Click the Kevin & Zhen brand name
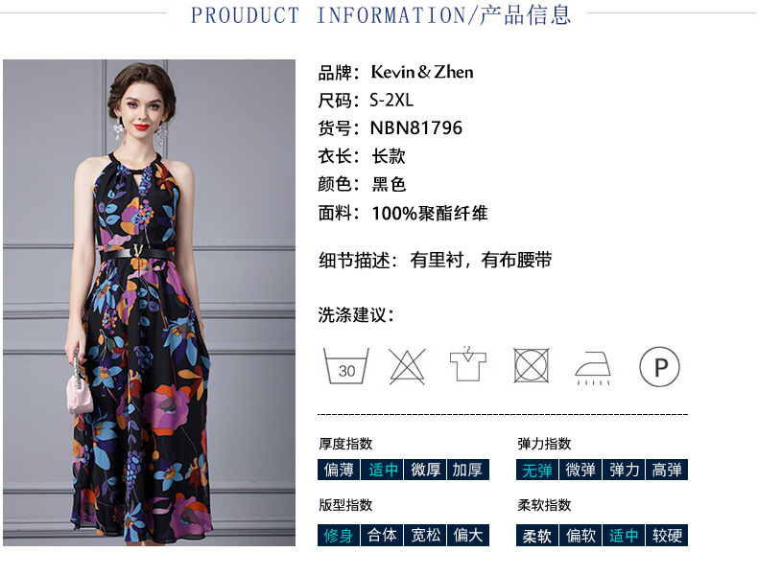 click(x=421, y=72)
